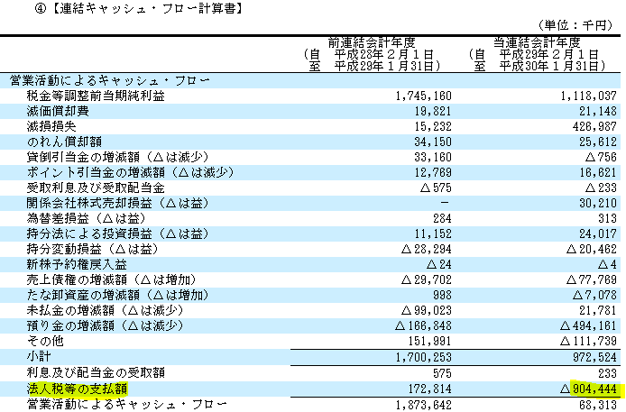This screenshot has height=412, width=626.
Task: Select the row label たな卸資産の増減額
Action: click(83, 295)
